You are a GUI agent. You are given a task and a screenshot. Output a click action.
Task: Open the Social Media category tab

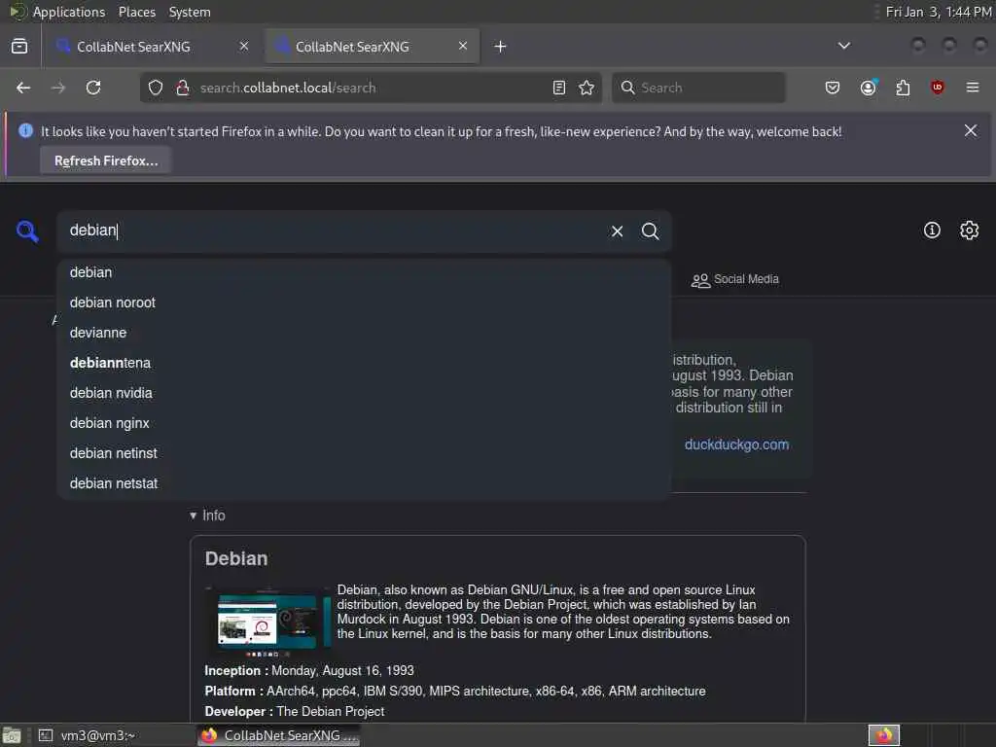tap(735, 279)
